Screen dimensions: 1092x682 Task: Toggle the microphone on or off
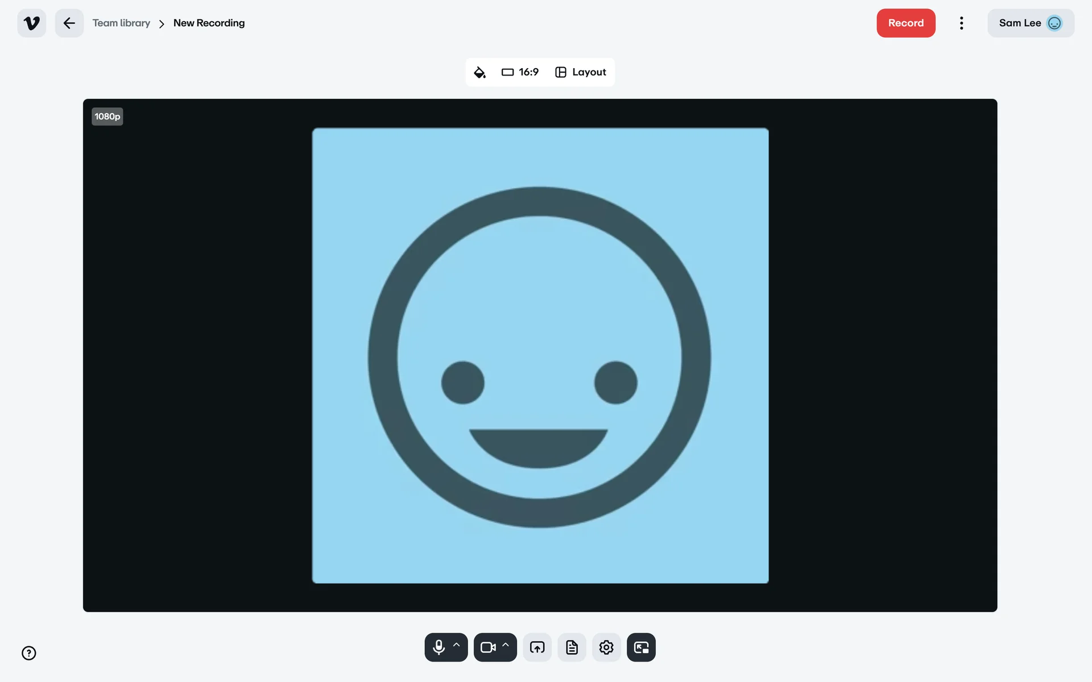click(x=439, y=647)
